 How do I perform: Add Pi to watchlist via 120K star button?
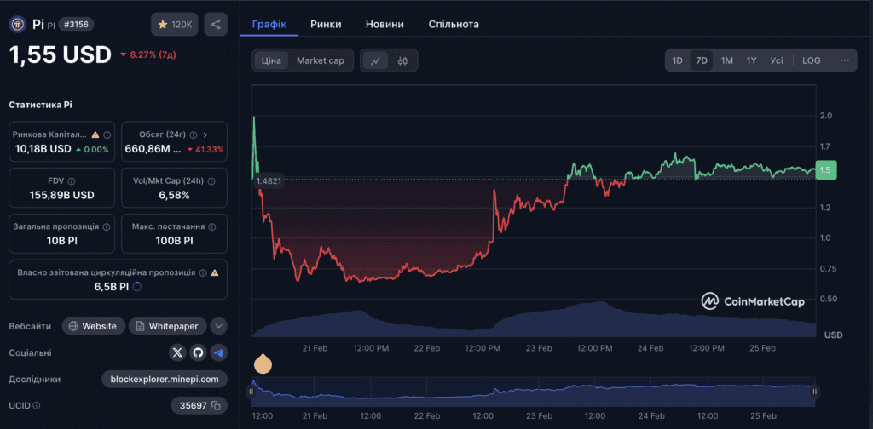tap(174, 25)
